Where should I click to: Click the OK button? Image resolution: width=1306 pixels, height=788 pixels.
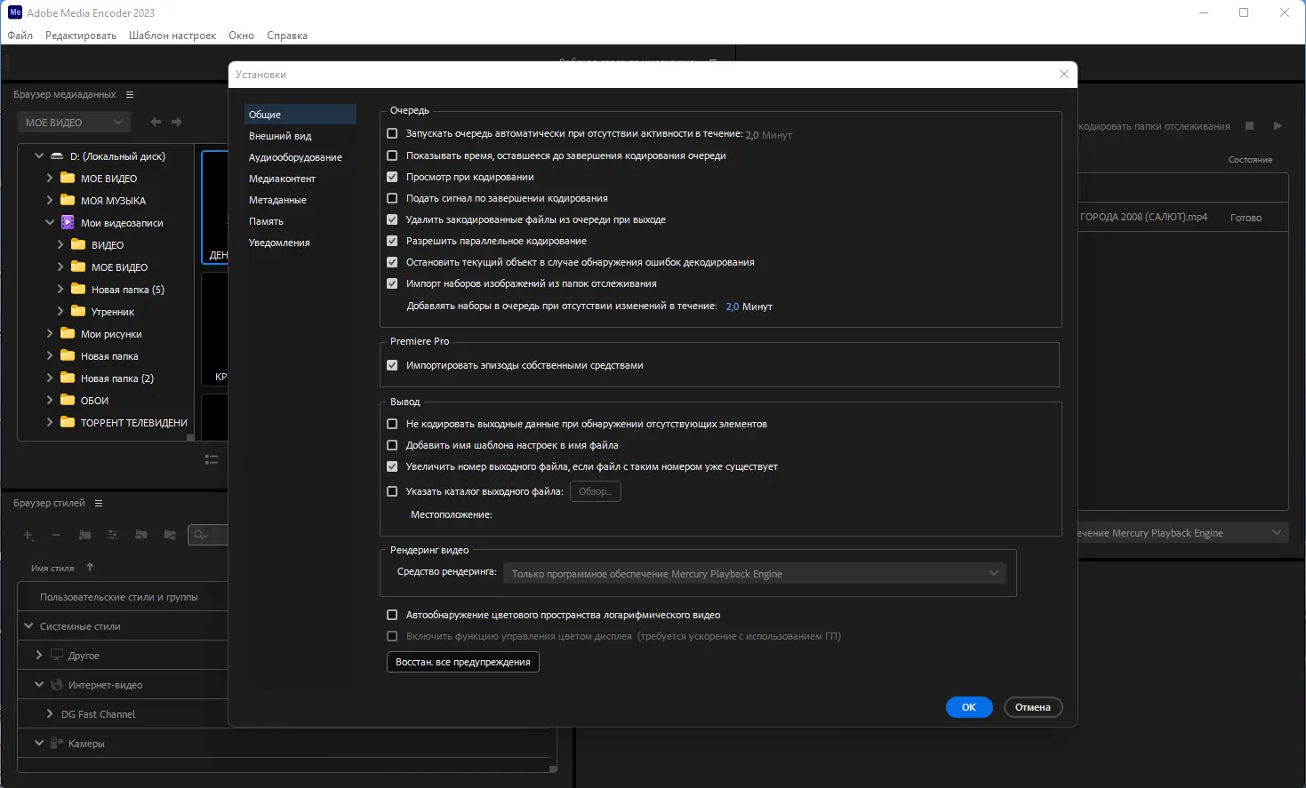point(969,707)
